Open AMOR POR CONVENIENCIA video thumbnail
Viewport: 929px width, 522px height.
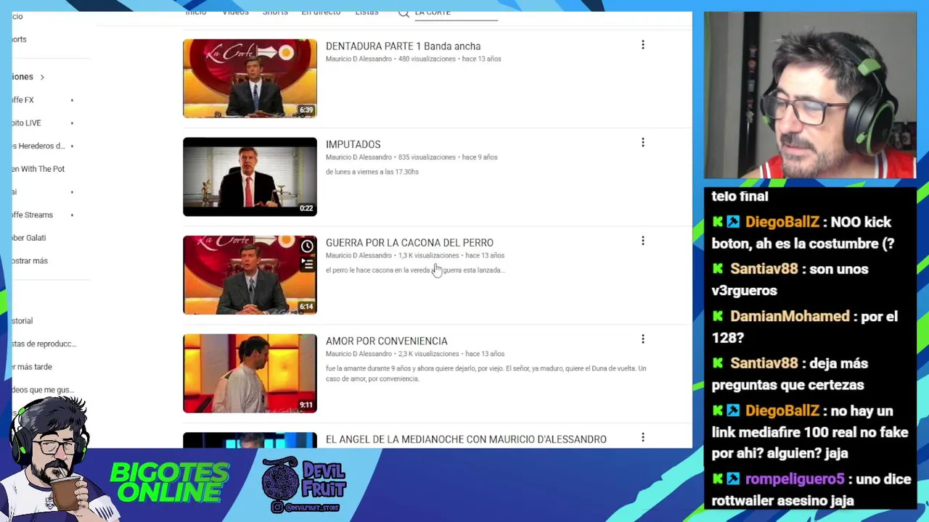[x=250, y=373]
